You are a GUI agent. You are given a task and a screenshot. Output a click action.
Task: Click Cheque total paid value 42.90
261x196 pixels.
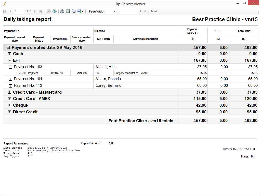tap(252, 105)
